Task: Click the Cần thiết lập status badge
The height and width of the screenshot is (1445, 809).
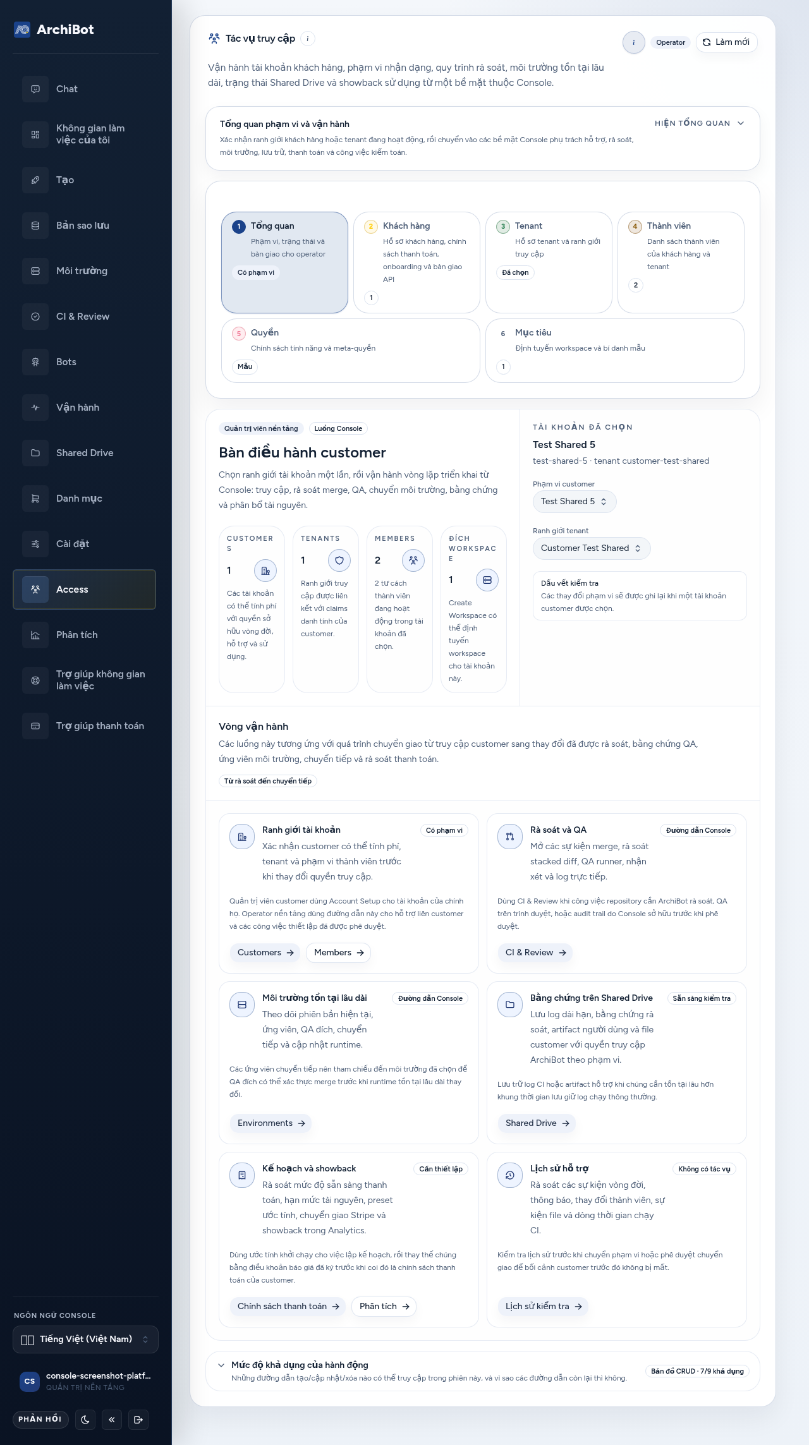Action: [441, 1169]
